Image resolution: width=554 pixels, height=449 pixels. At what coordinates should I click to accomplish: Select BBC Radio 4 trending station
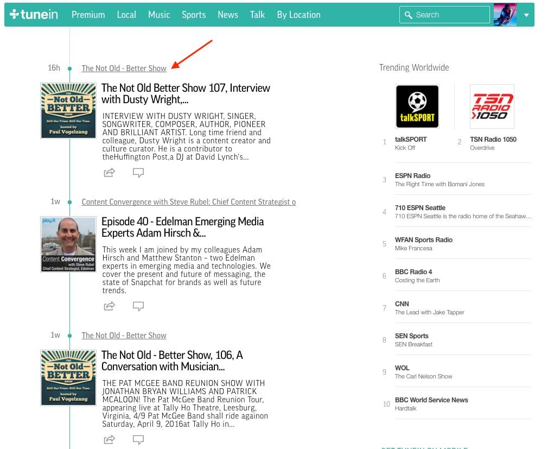[413, 272]
